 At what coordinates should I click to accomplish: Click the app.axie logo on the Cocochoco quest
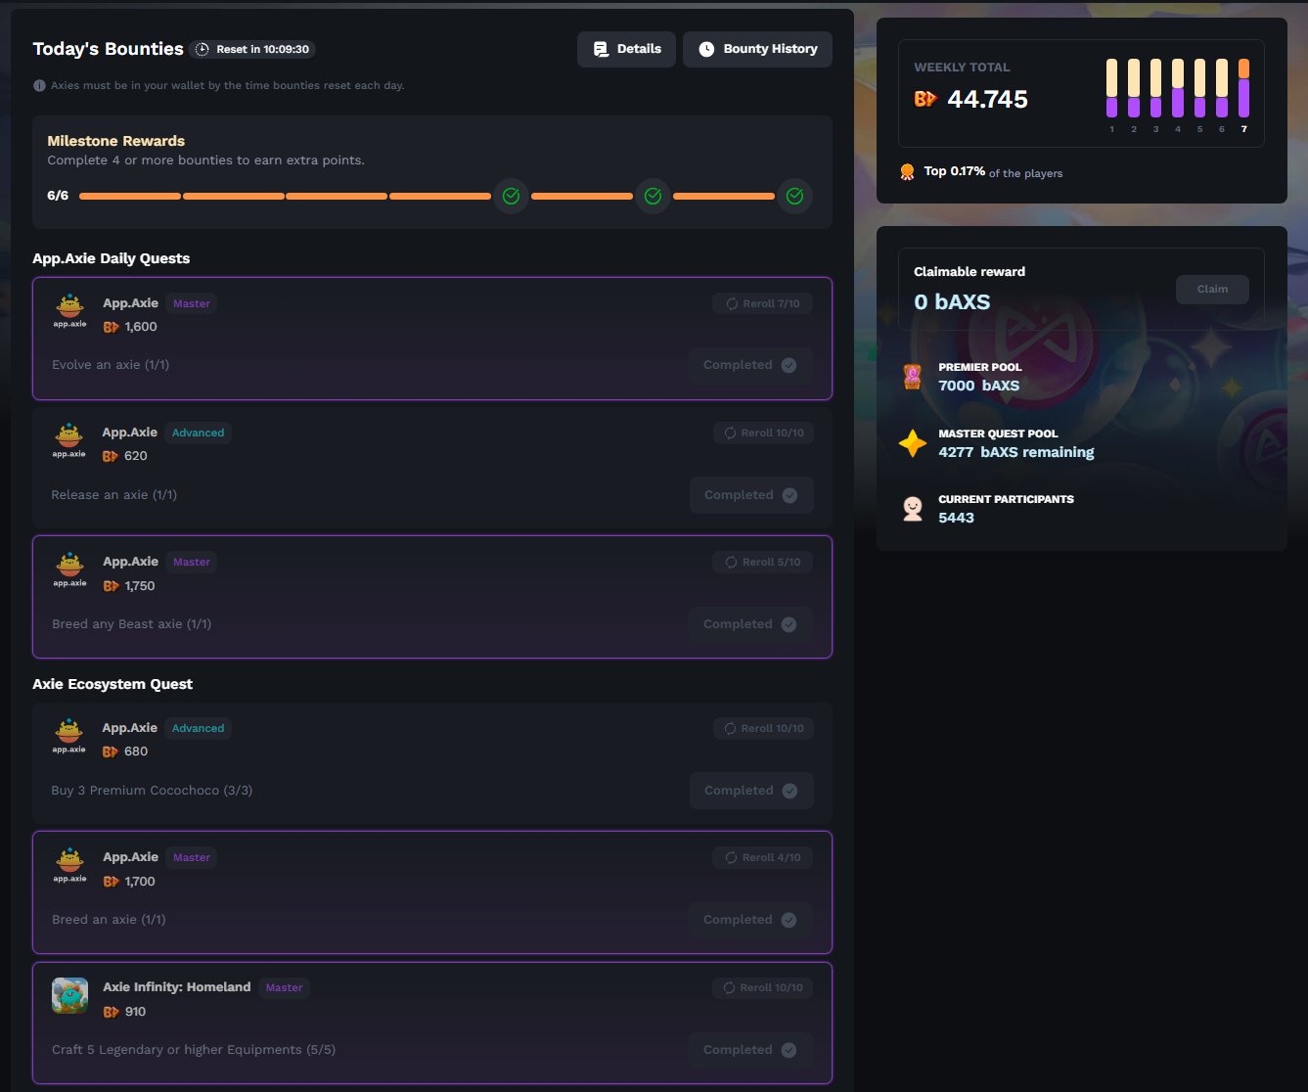pyautogui.click(x=68, y=736)
